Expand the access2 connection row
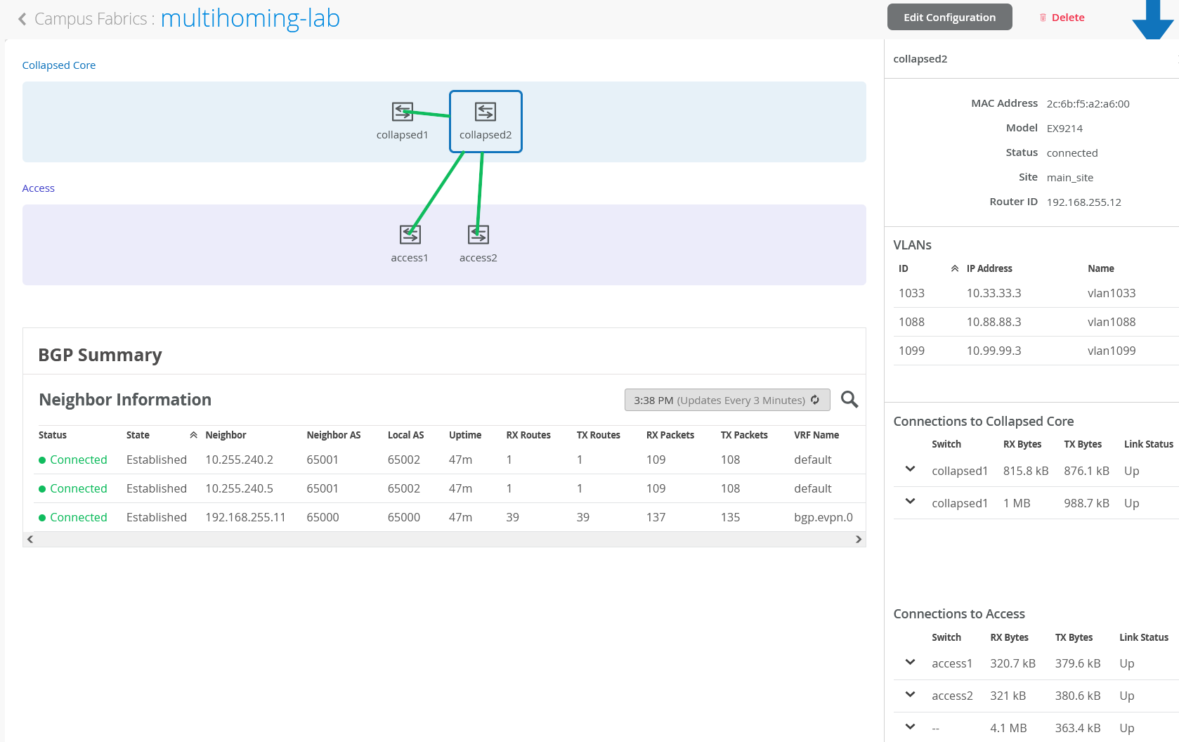1179x742 pixels. [910, 695]
